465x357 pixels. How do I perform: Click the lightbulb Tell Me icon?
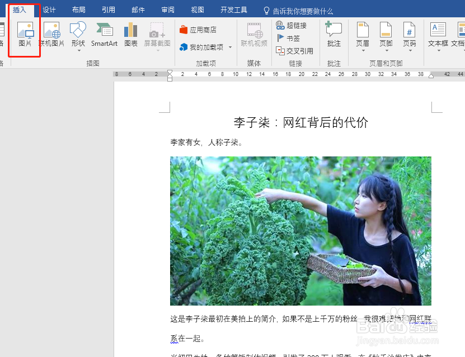[266, 11]
